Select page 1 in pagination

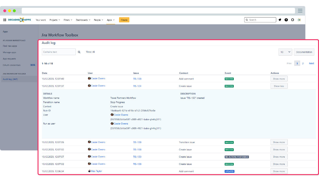(x=297, y=63)
